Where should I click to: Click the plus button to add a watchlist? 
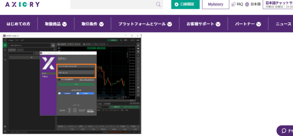31,57
